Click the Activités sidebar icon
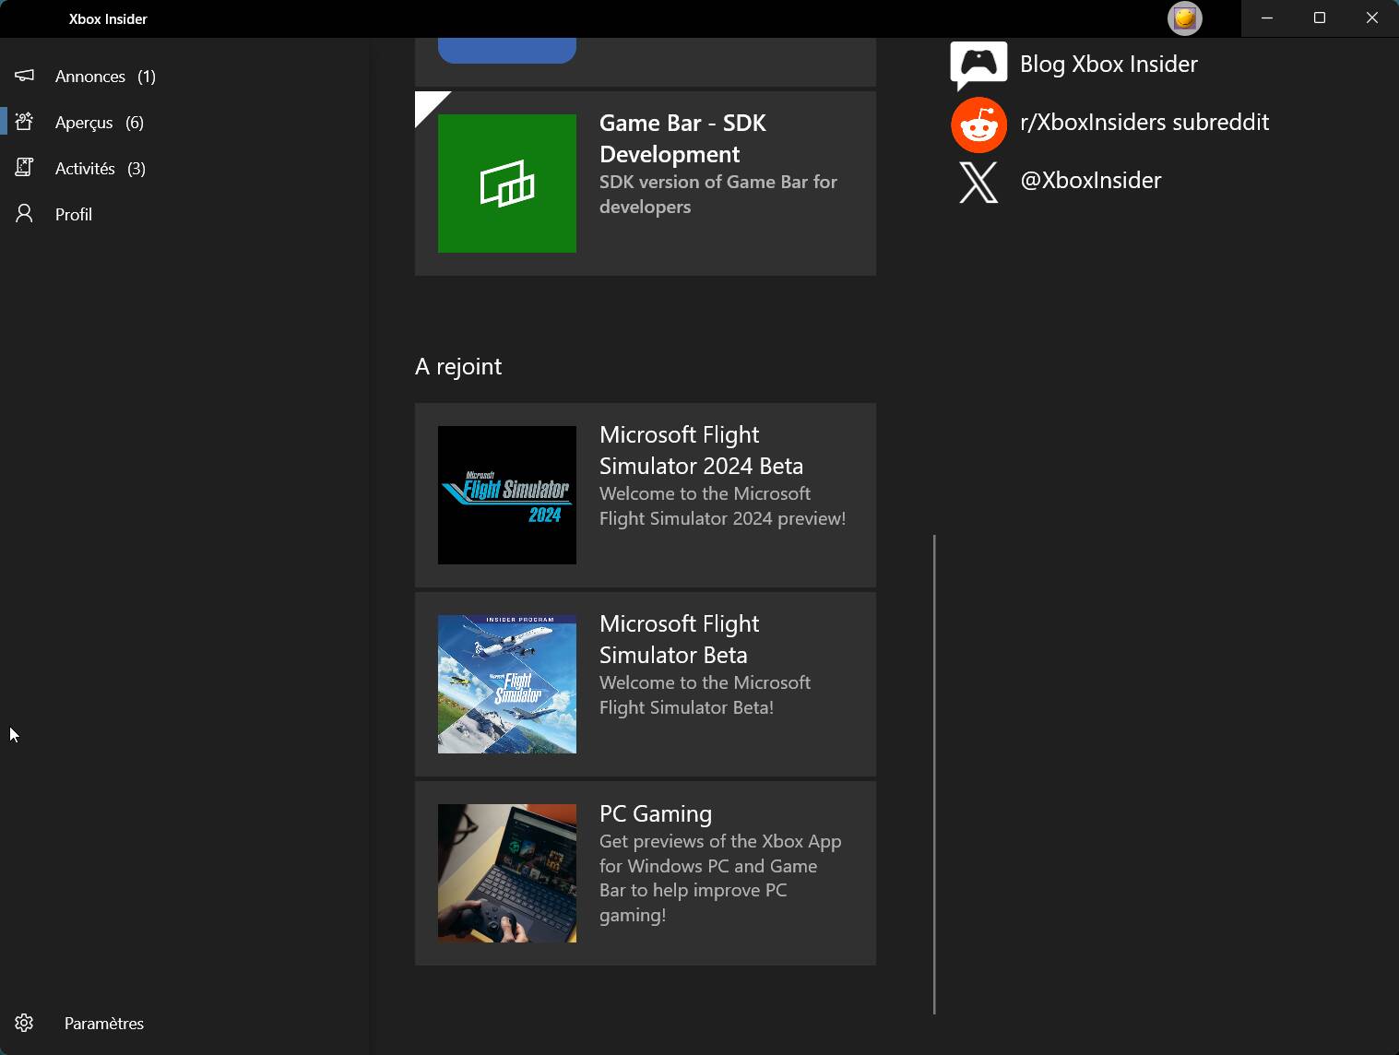 click(x=25, y=168)
